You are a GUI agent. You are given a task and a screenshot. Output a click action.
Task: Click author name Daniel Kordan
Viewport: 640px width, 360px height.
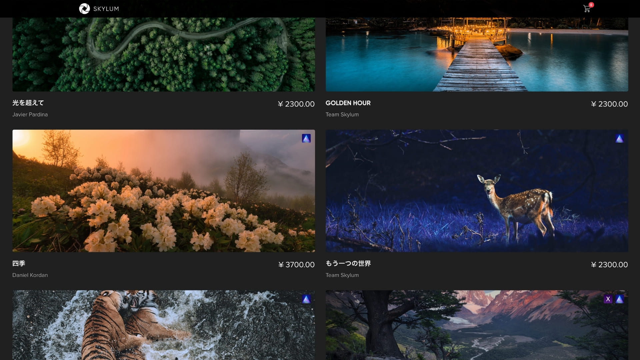click(30, 275)
